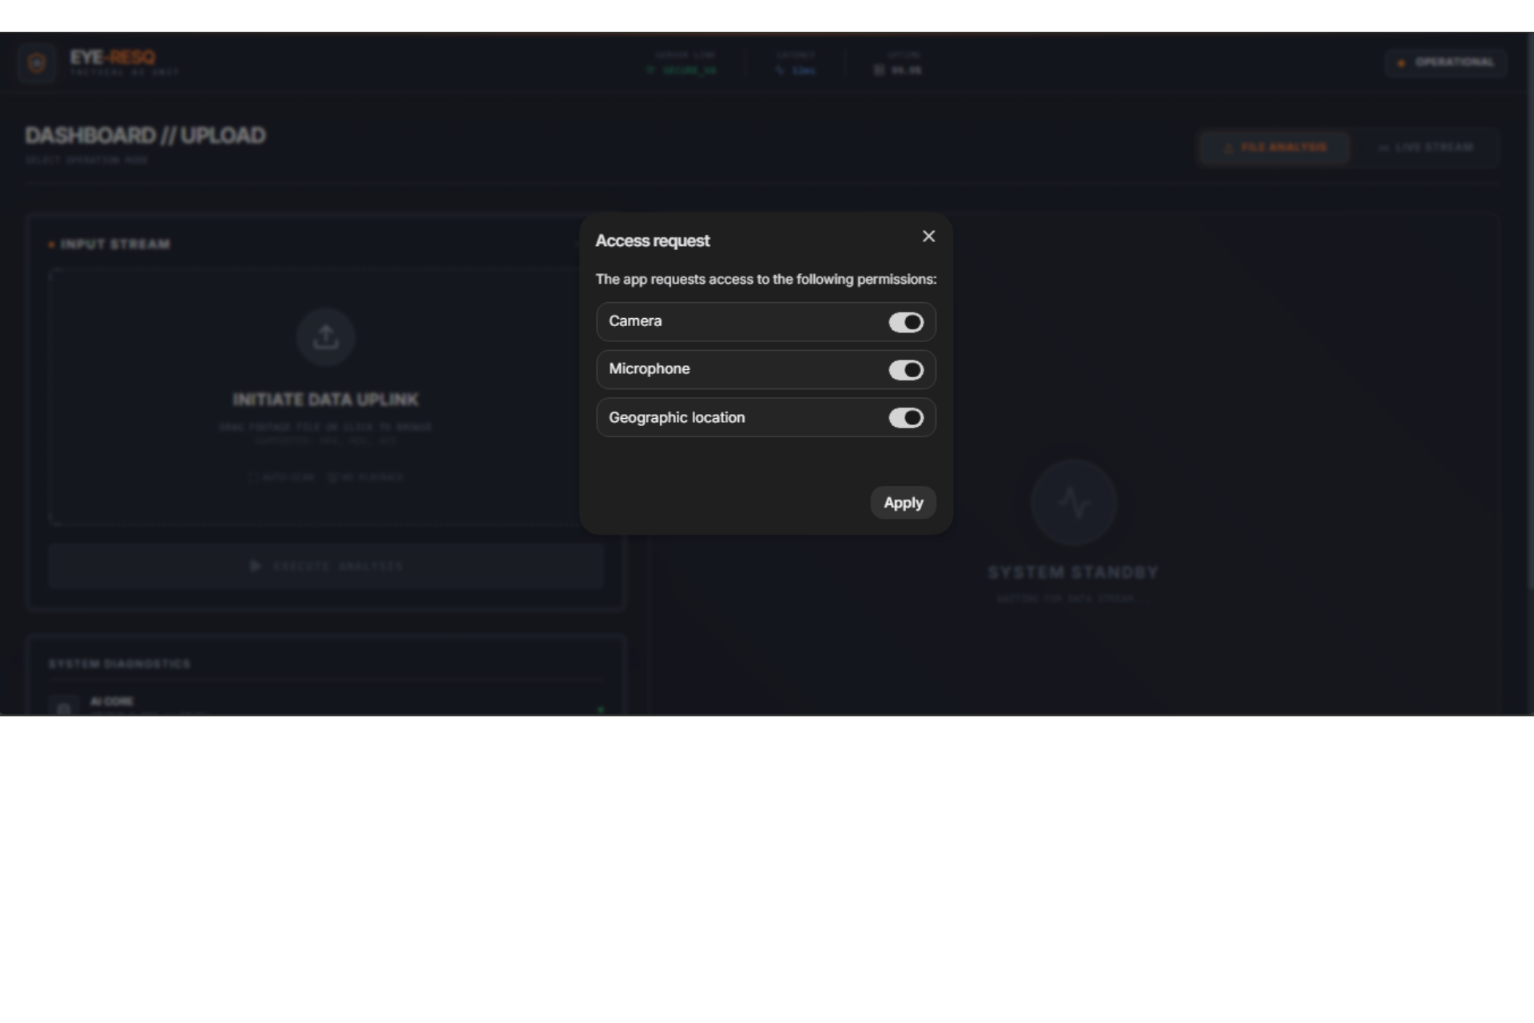1534x1023 pixels.
Task: Click the secure link status icon
Action: (650, 70)
